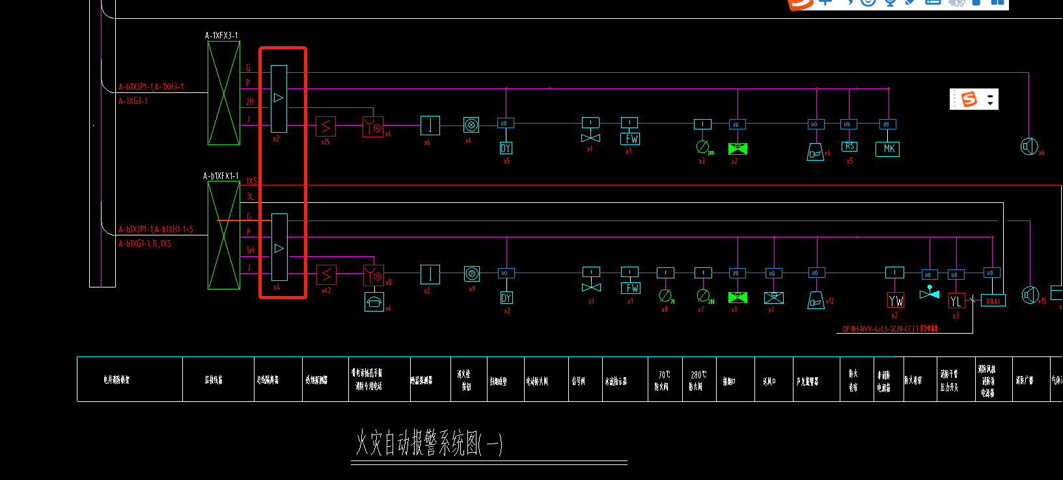Viewport: 1063px width, 480px height.
Task: Select the cyan solenoid valve symbol near YL
Action: pos(930,293)
